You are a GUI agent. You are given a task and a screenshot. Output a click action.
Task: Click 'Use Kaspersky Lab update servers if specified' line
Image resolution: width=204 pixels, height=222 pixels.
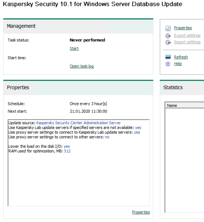[x=75, y=127]
